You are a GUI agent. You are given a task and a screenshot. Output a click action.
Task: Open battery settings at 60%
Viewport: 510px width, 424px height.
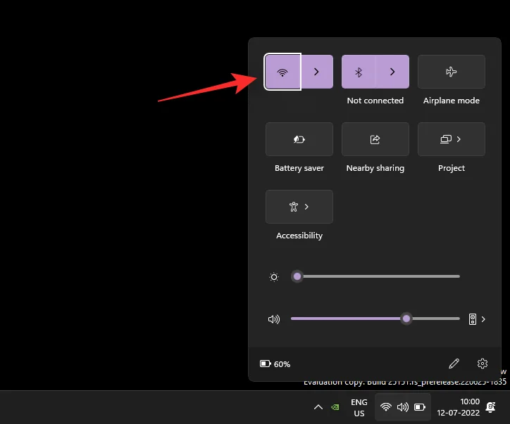(275, 364)
